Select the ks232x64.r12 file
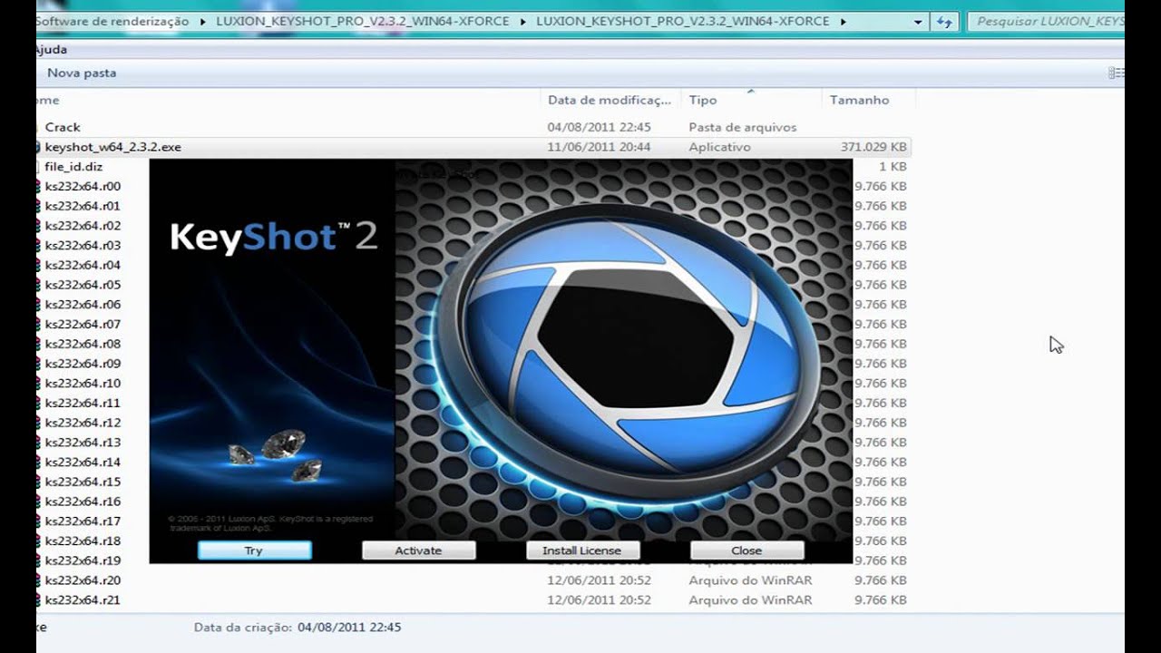The image size is (1161, 653). click(83, 423)
